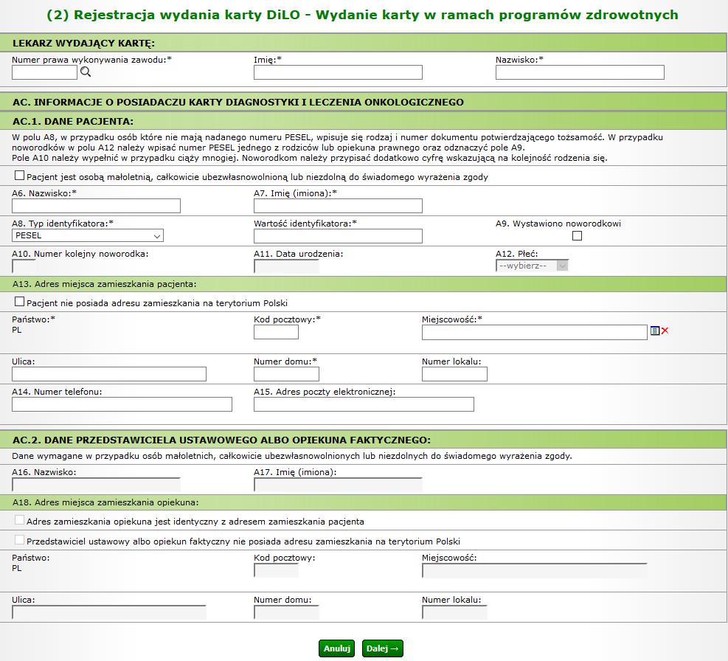
Task: Click the guardian's 'PL' country value
Action: [17, 568]
